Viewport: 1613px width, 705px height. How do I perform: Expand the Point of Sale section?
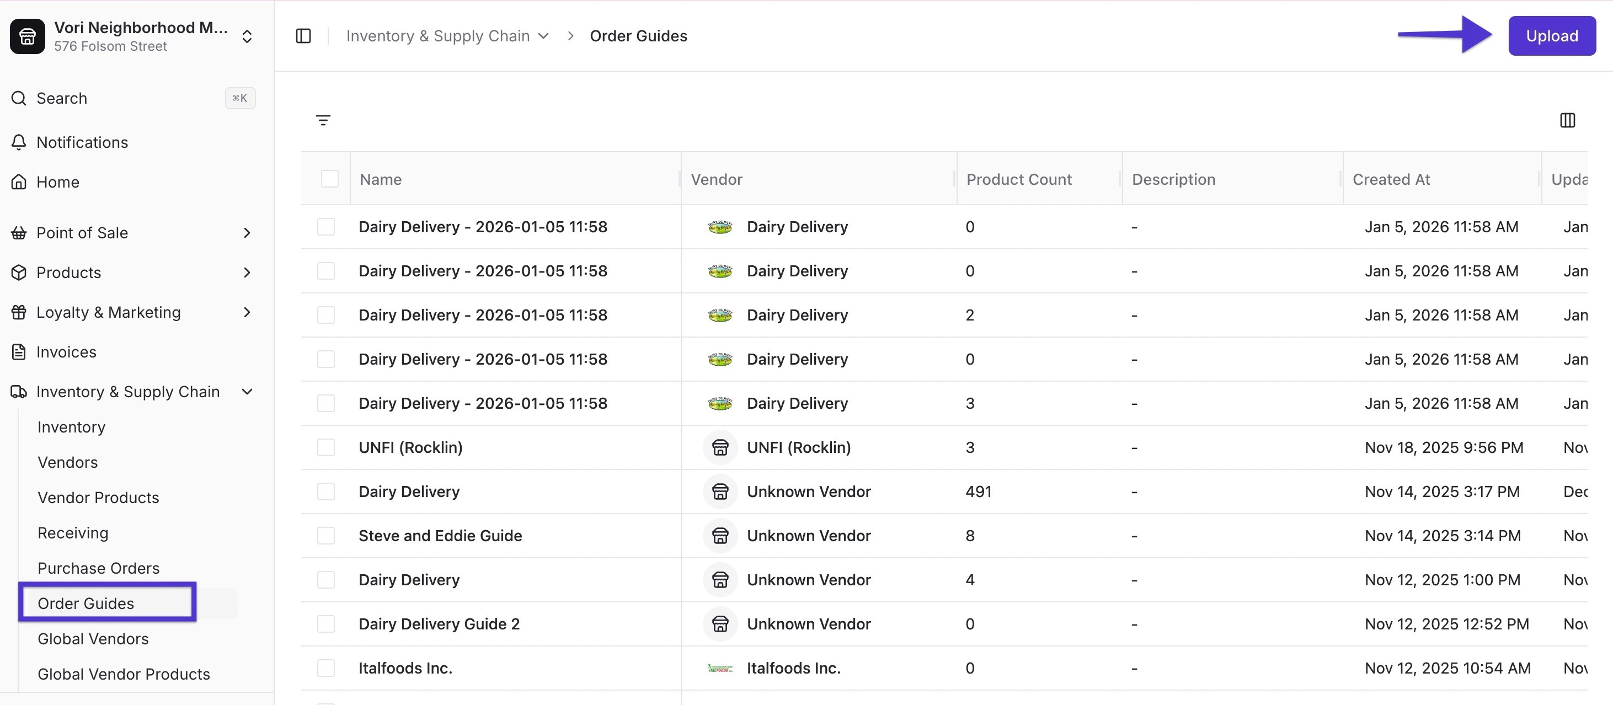coord(247,233)
